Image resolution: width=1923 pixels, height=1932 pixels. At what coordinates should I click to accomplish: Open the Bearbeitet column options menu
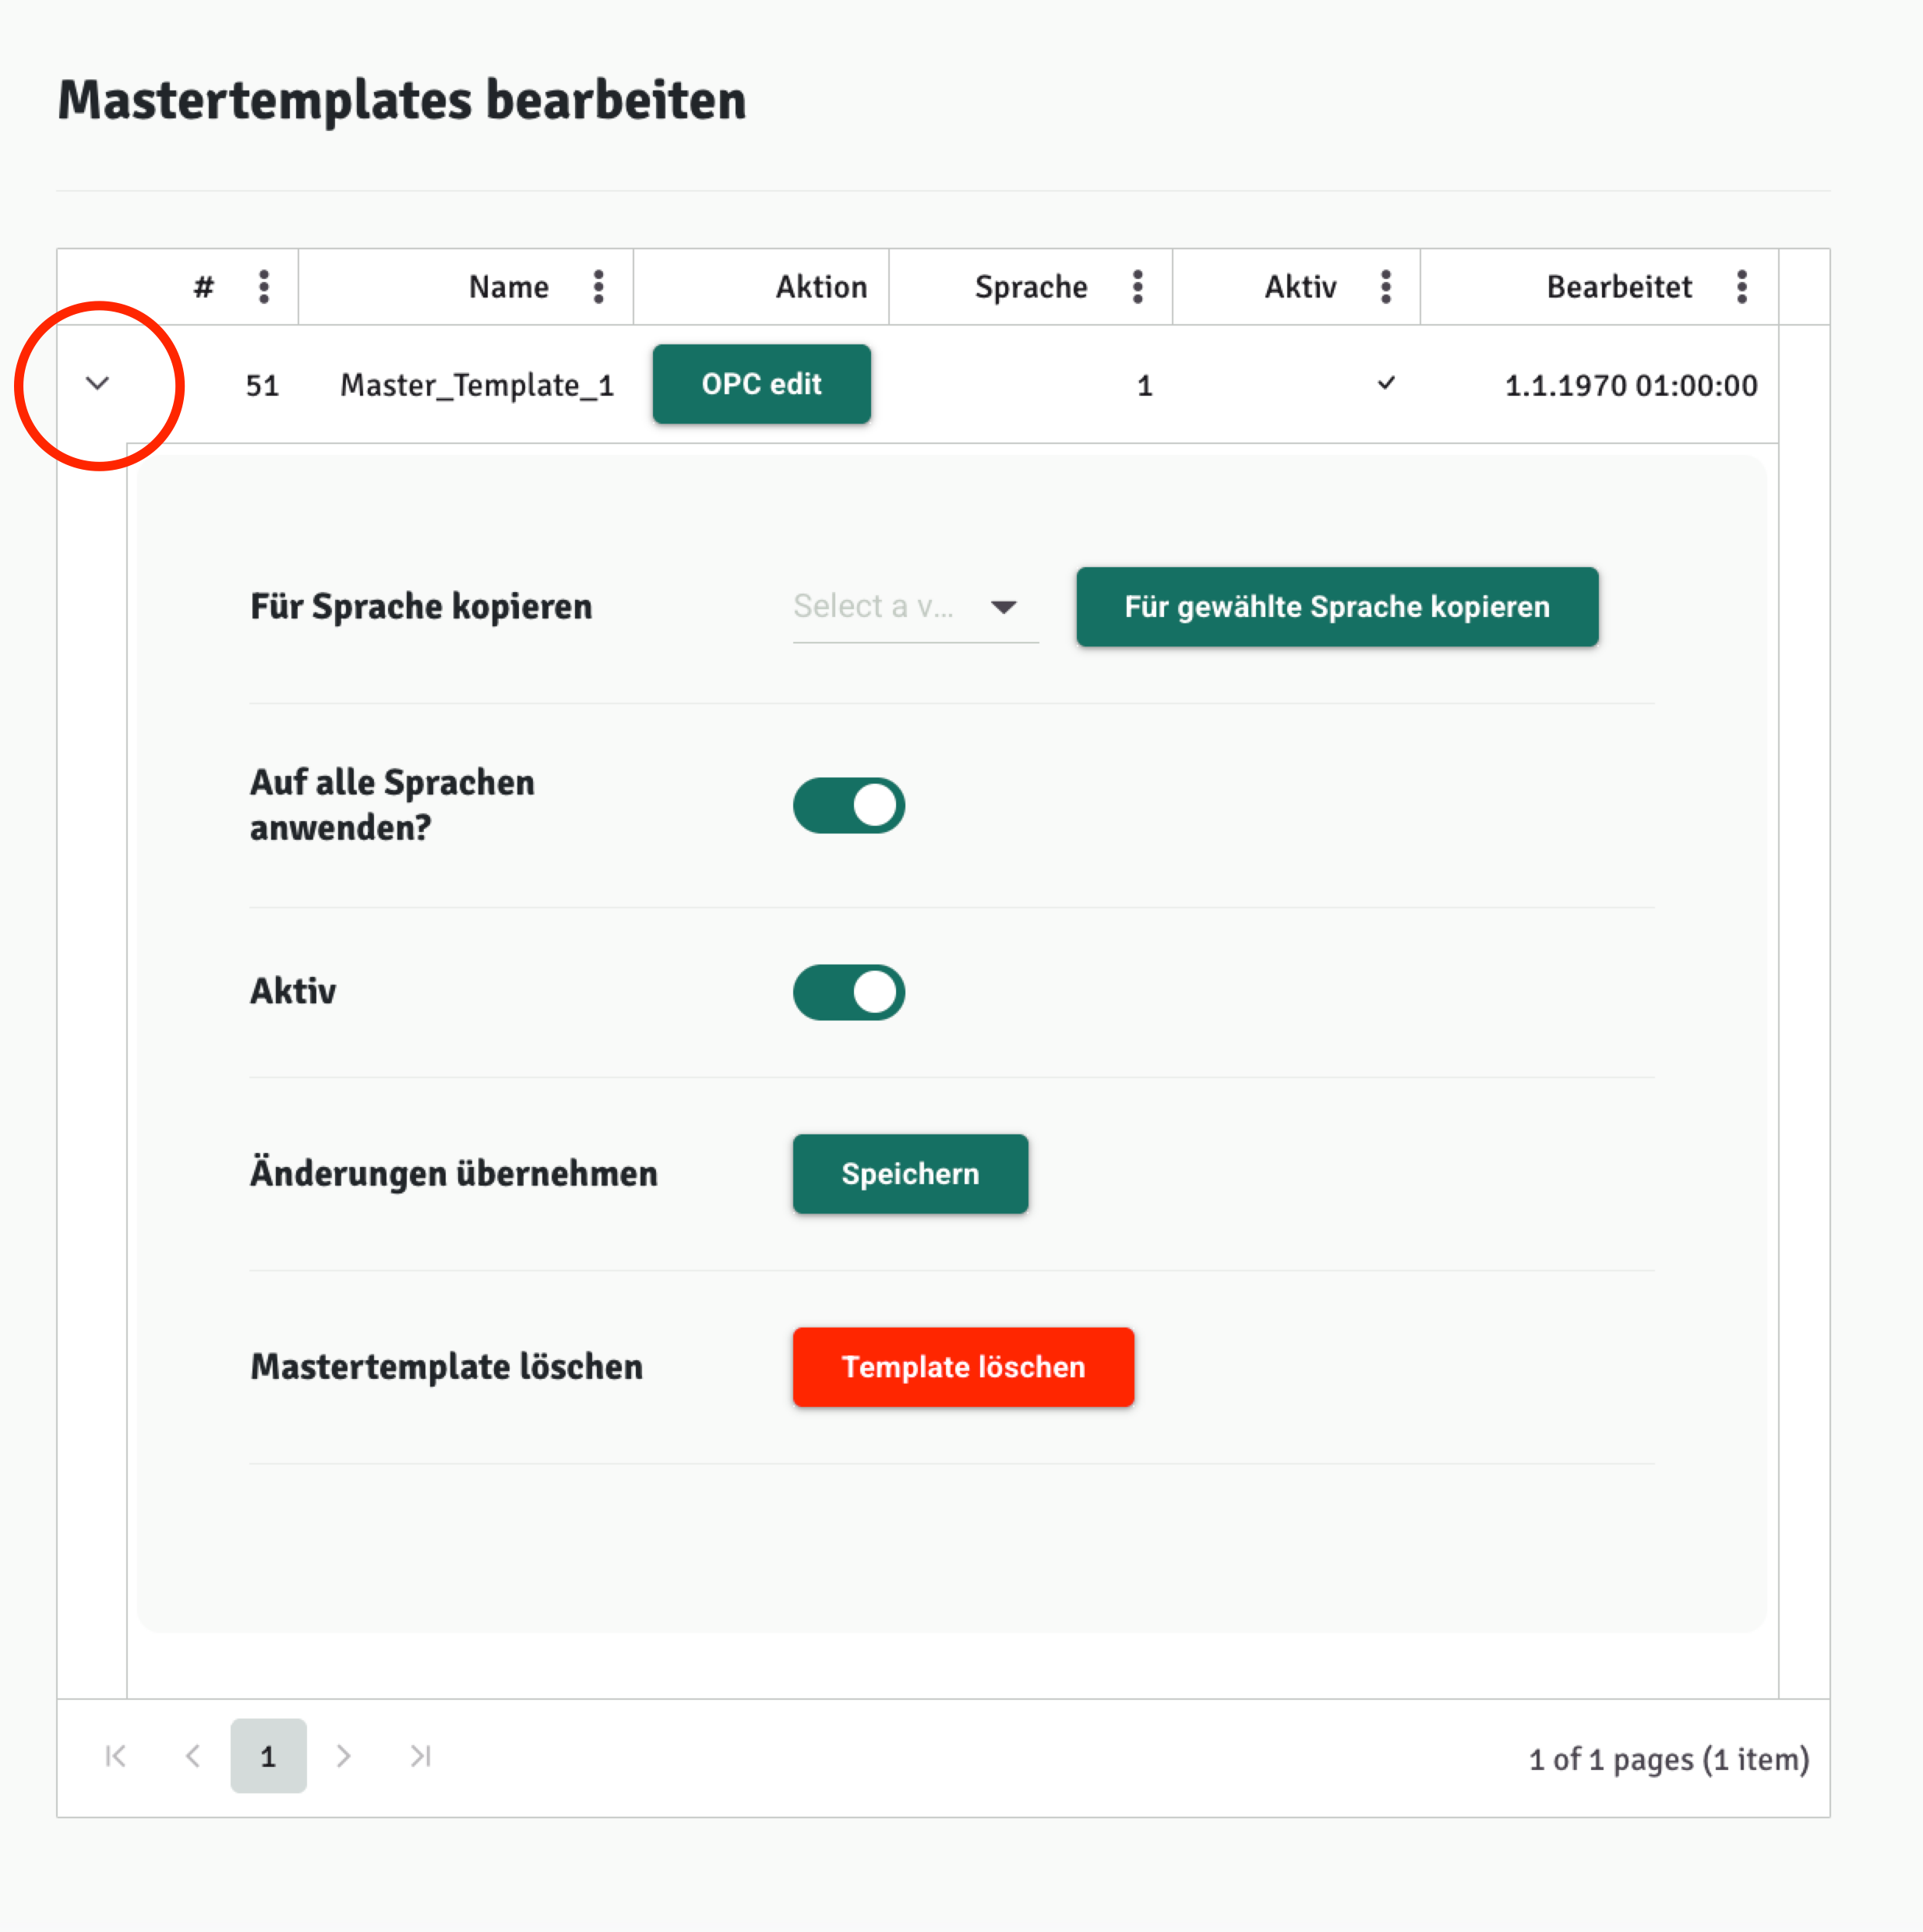[1742, 287]
